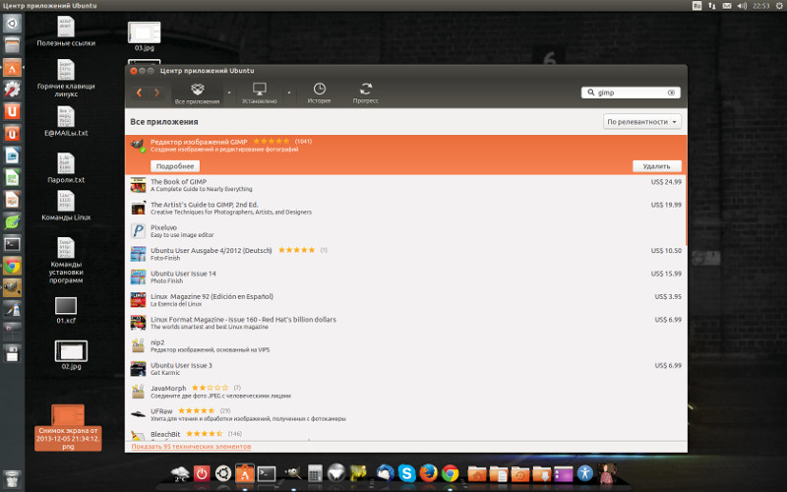Open the weather icon in bottom dock

click(x=180, y=473)
